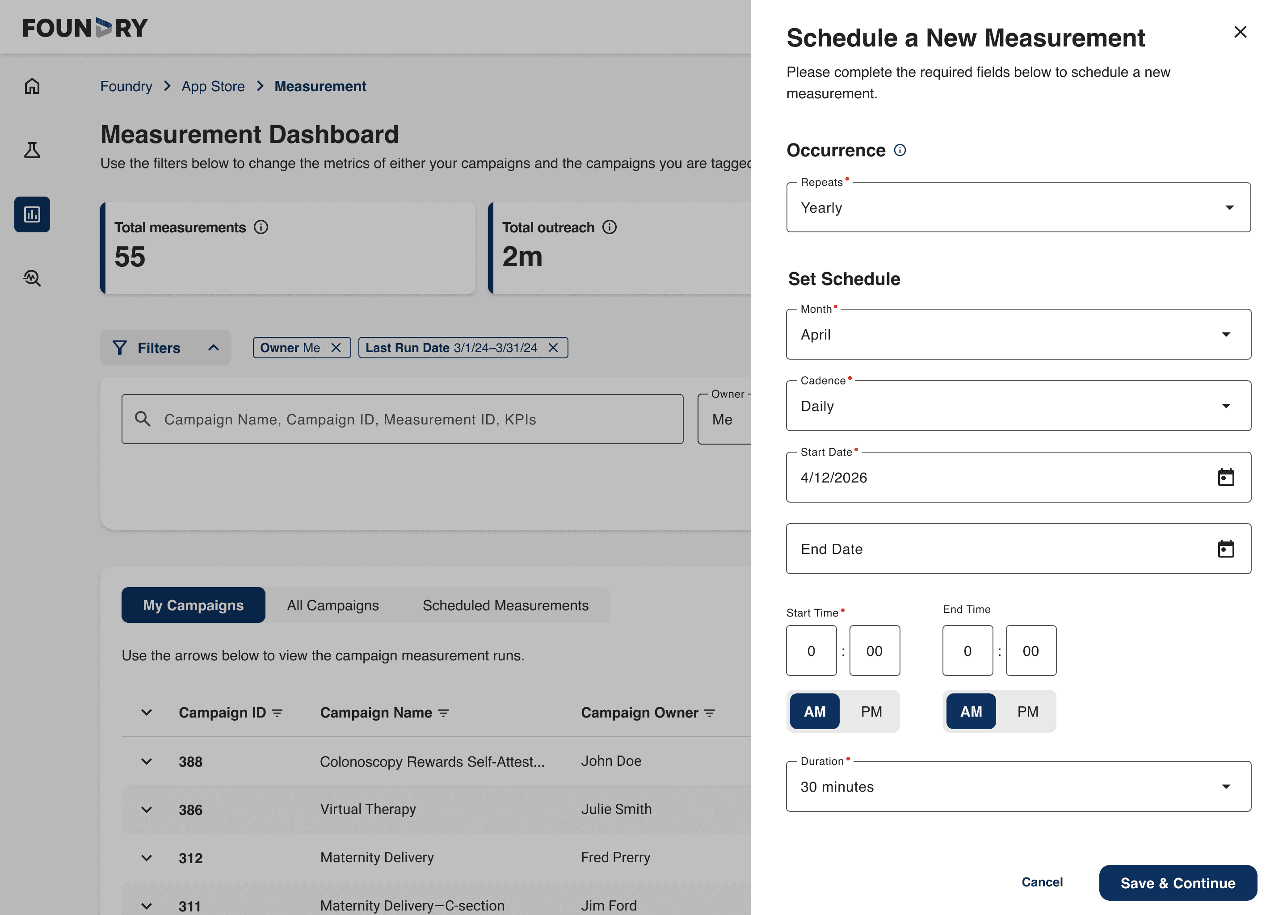Screen dimensions: 1287x915
Task: Select PM for Start Time
Action: tap(871, 712)
